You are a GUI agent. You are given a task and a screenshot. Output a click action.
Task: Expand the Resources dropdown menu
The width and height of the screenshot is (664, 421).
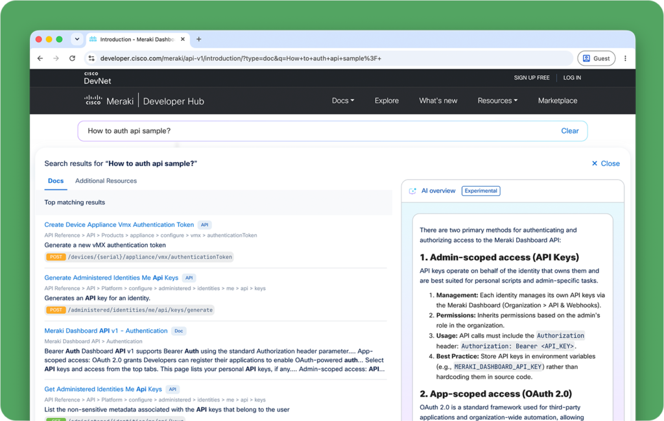point(497,101)
